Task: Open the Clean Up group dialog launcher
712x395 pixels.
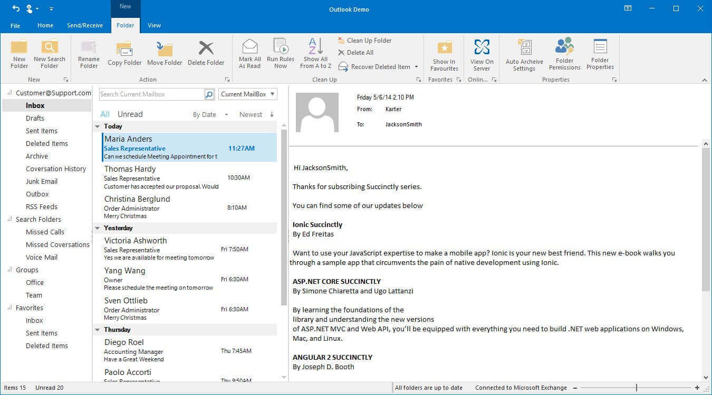Action: [x=419, y=80]
